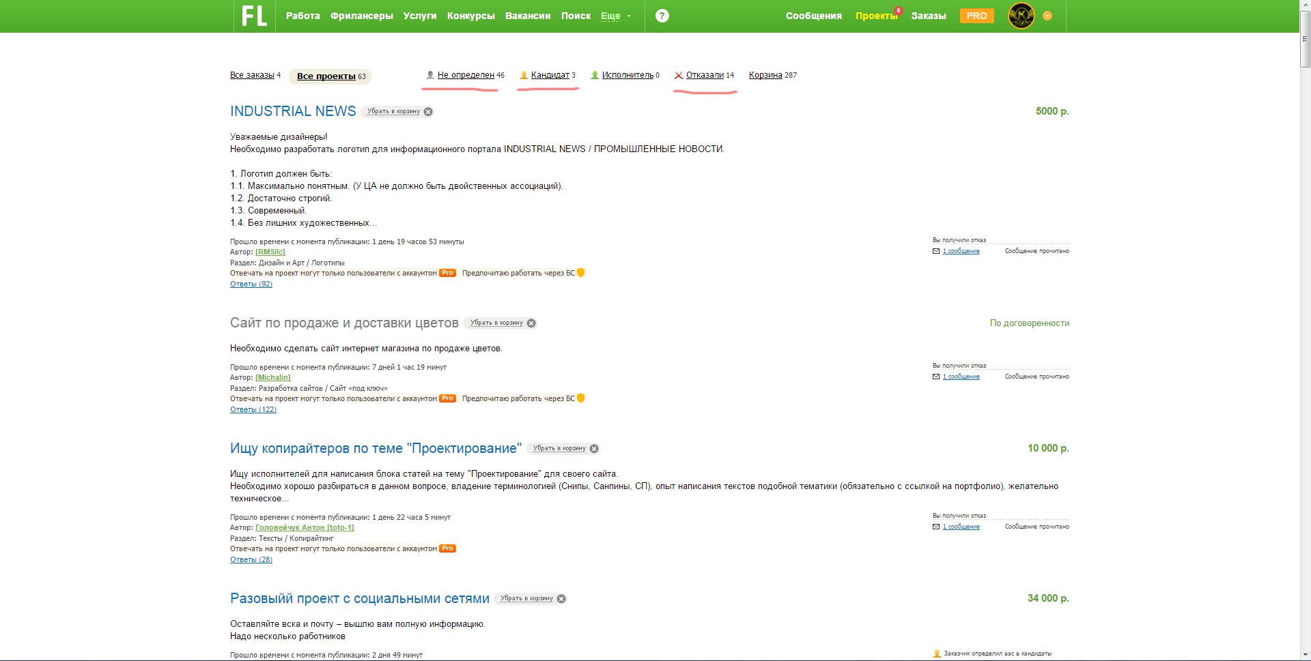The height and width of the screenshot is (661, 1311).
Task: Click the Pro badge in INDUSTRIAL NEWS row
Action: [x=447, y=273]
